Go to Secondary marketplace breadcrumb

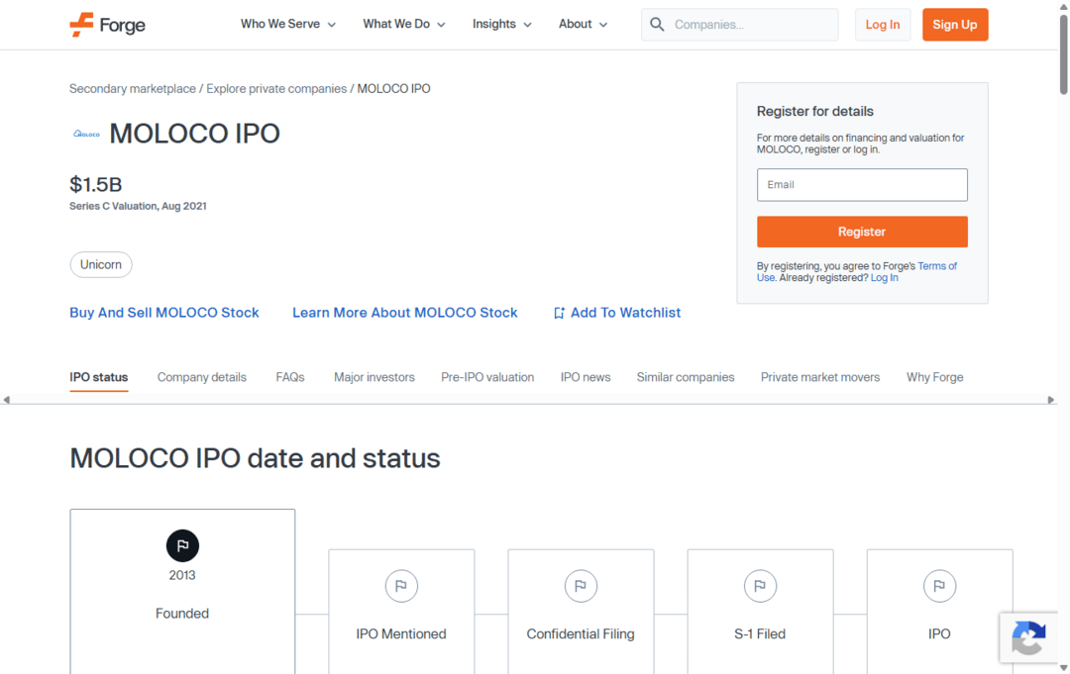click(x=133, y=89)
